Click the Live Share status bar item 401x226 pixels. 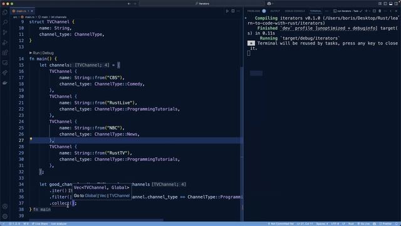(x=39, y=223)
